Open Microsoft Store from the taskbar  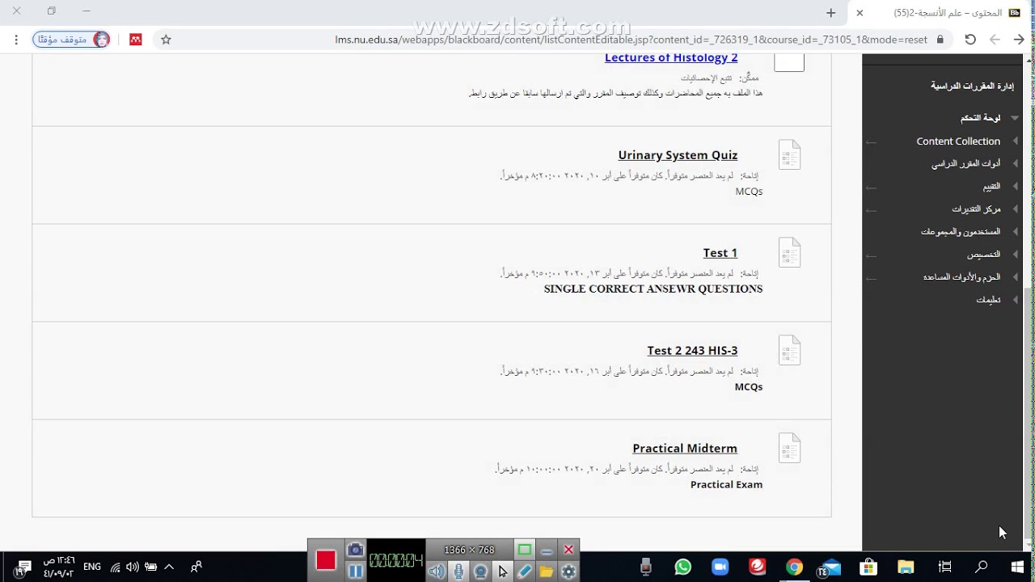click(868, 567)
